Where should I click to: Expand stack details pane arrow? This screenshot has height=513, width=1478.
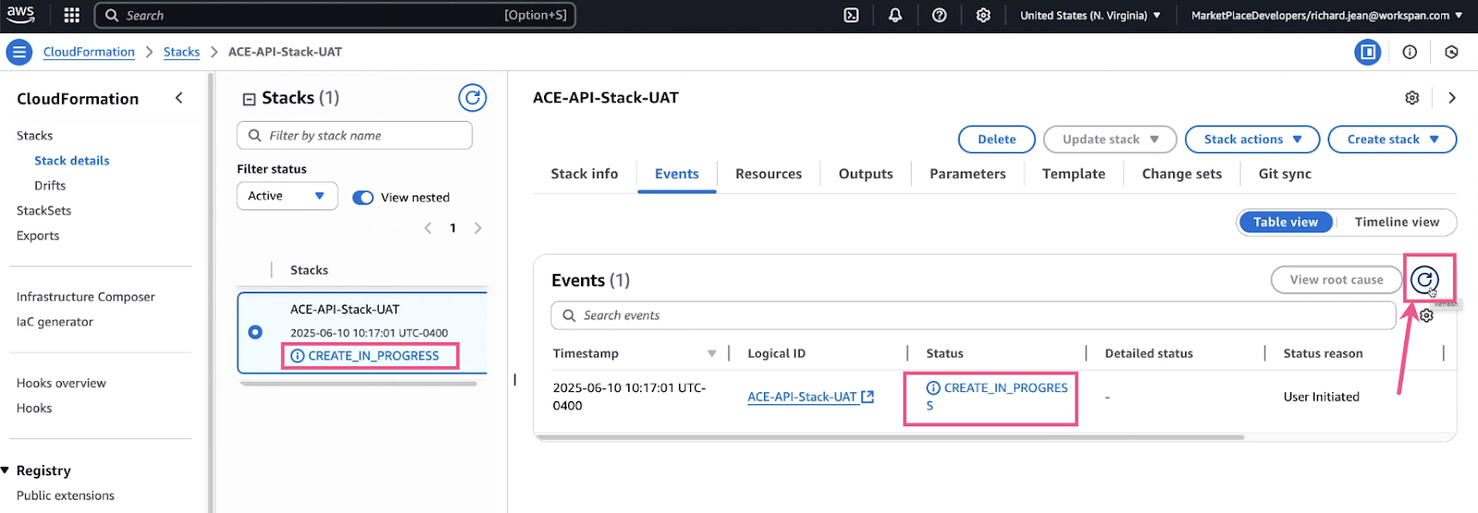click(x=1452, y=98)
